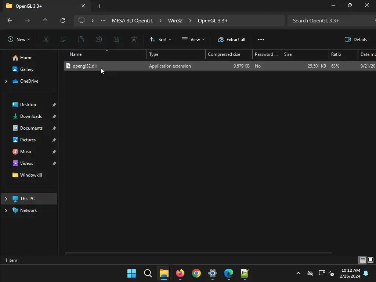Navigate up one folder level
The width and height of the screenshot is (376, 282).
pos(45,21)
